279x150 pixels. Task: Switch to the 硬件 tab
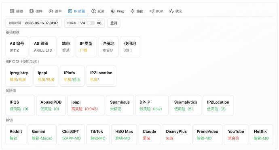coord(36,11)
